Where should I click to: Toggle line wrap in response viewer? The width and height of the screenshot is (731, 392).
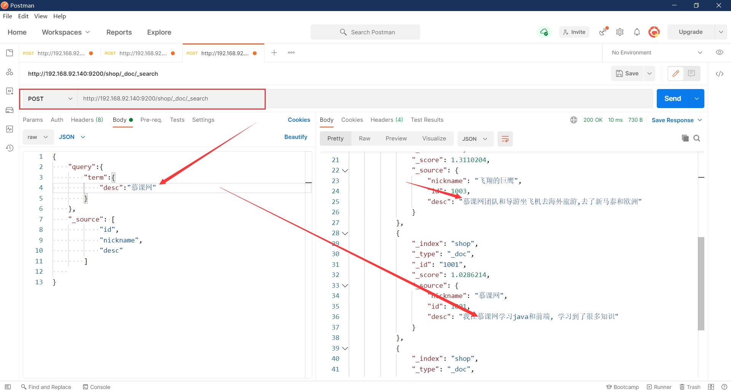[505, 139]
